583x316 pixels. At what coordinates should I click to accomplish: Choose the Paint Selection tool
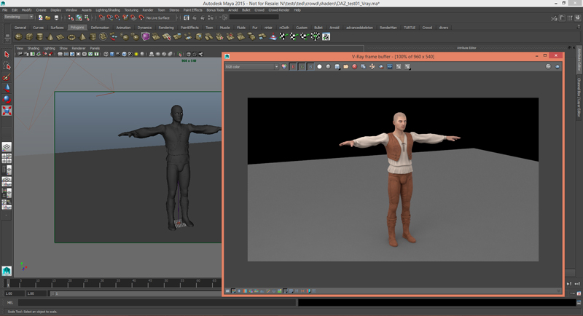(7, 77)
